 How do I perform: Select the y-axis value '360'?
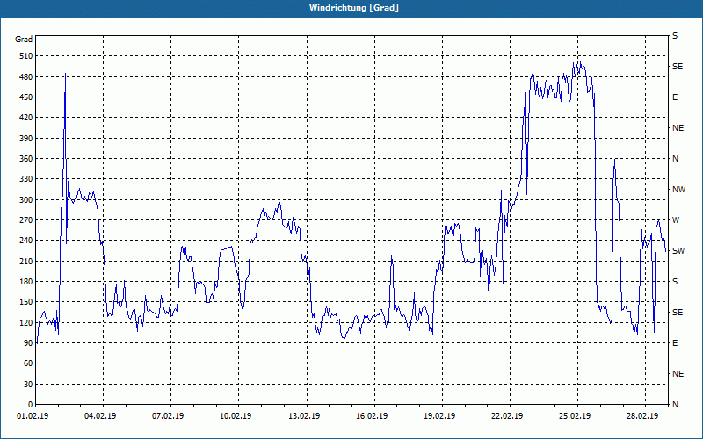(x=26, y=159)
